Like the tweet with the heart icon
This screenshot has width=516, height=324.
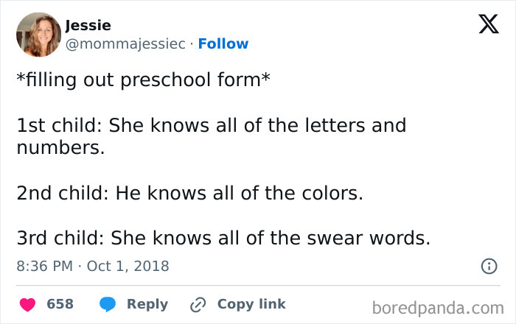click(28, 304)
